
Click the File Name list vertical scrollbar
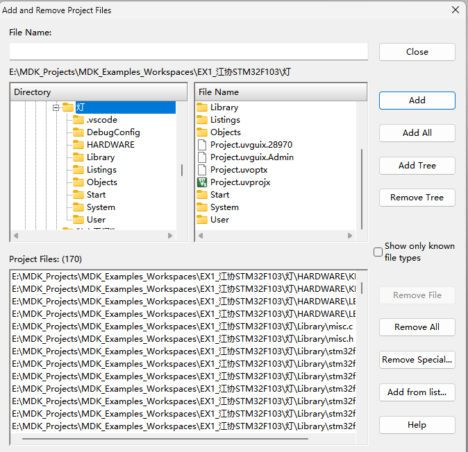tap(362, 189)
